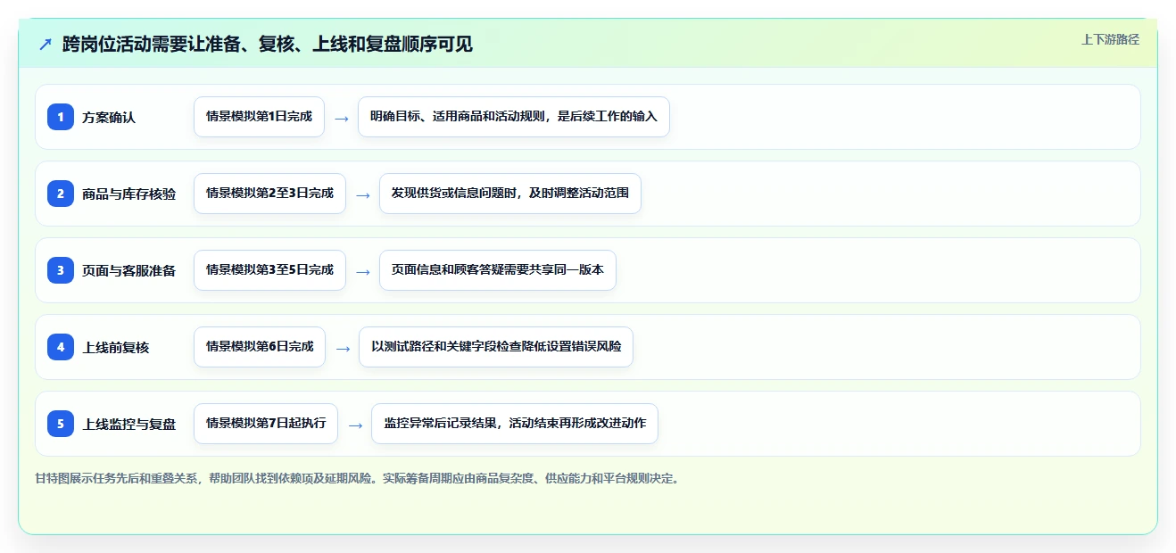Click the 以测试路径和关键字段检查 description box
The width and height of the screenshot is (1176, 553).
click(496, 347)
